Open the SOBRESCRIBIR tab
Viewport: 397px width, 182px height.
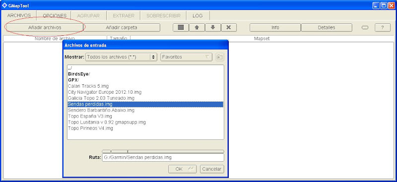[164, 16]
